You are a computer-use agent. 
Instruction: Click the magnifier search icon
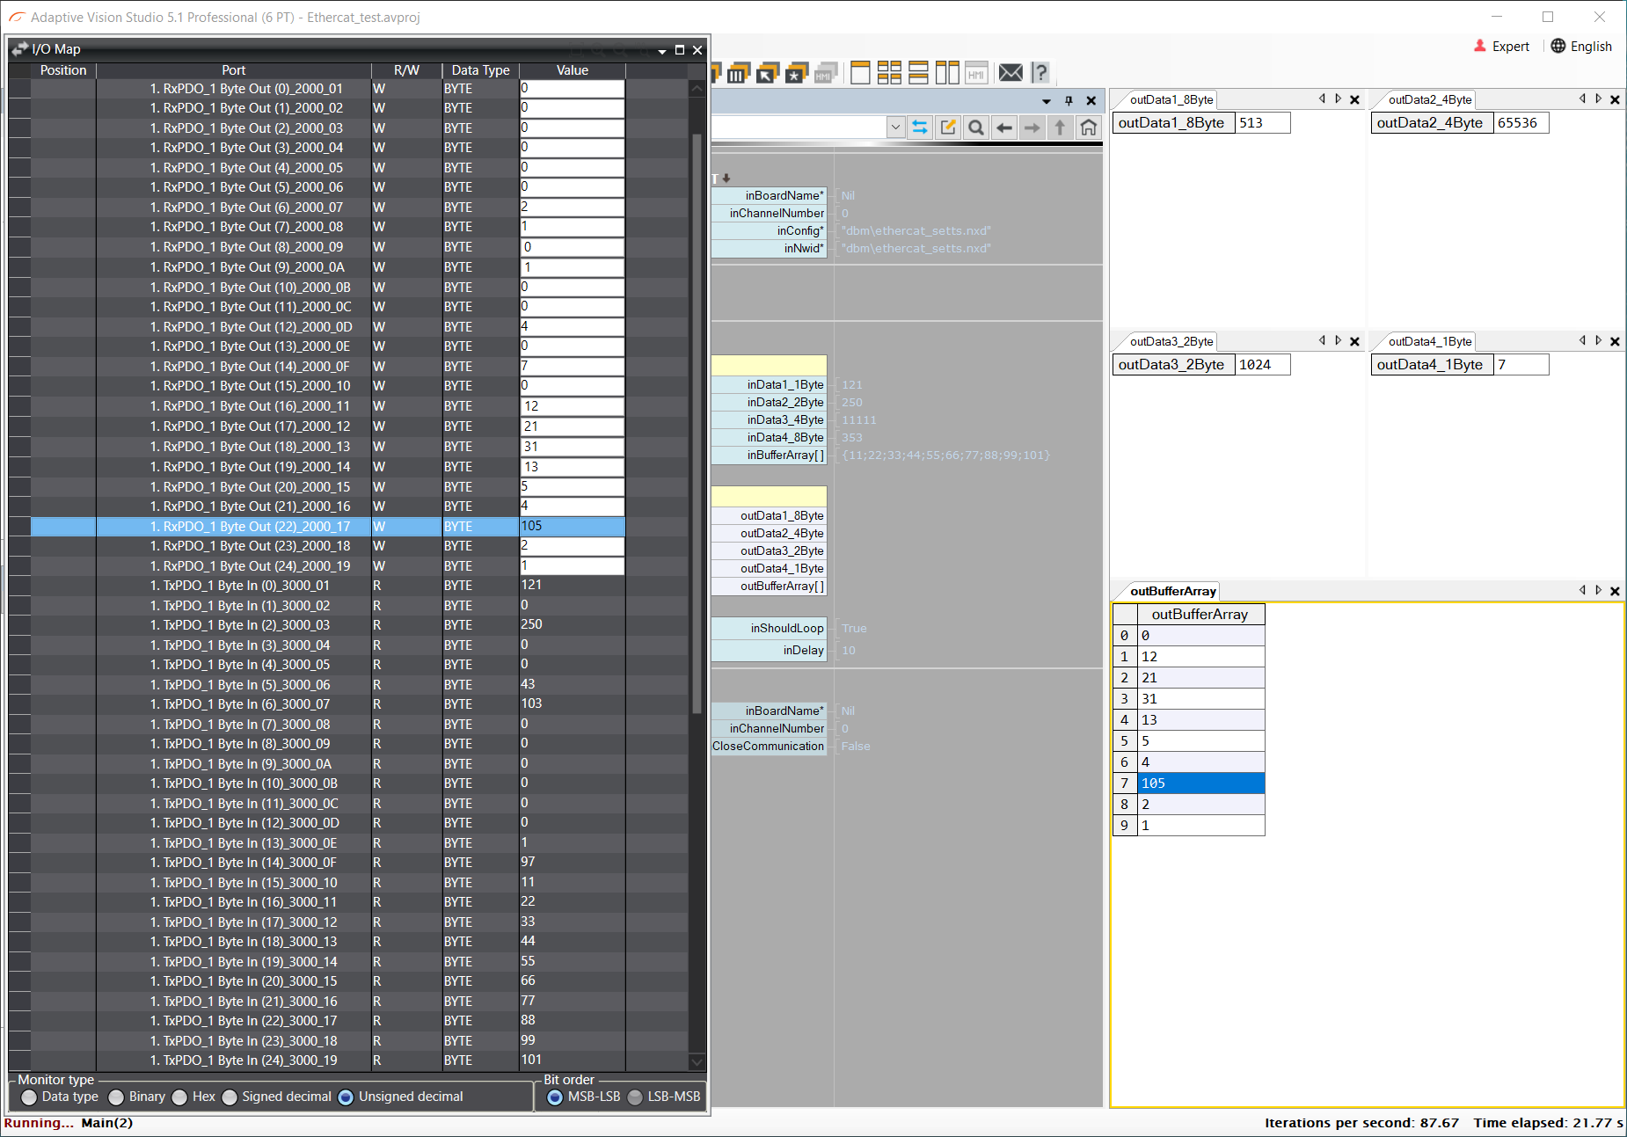click(x=975, y=128)
